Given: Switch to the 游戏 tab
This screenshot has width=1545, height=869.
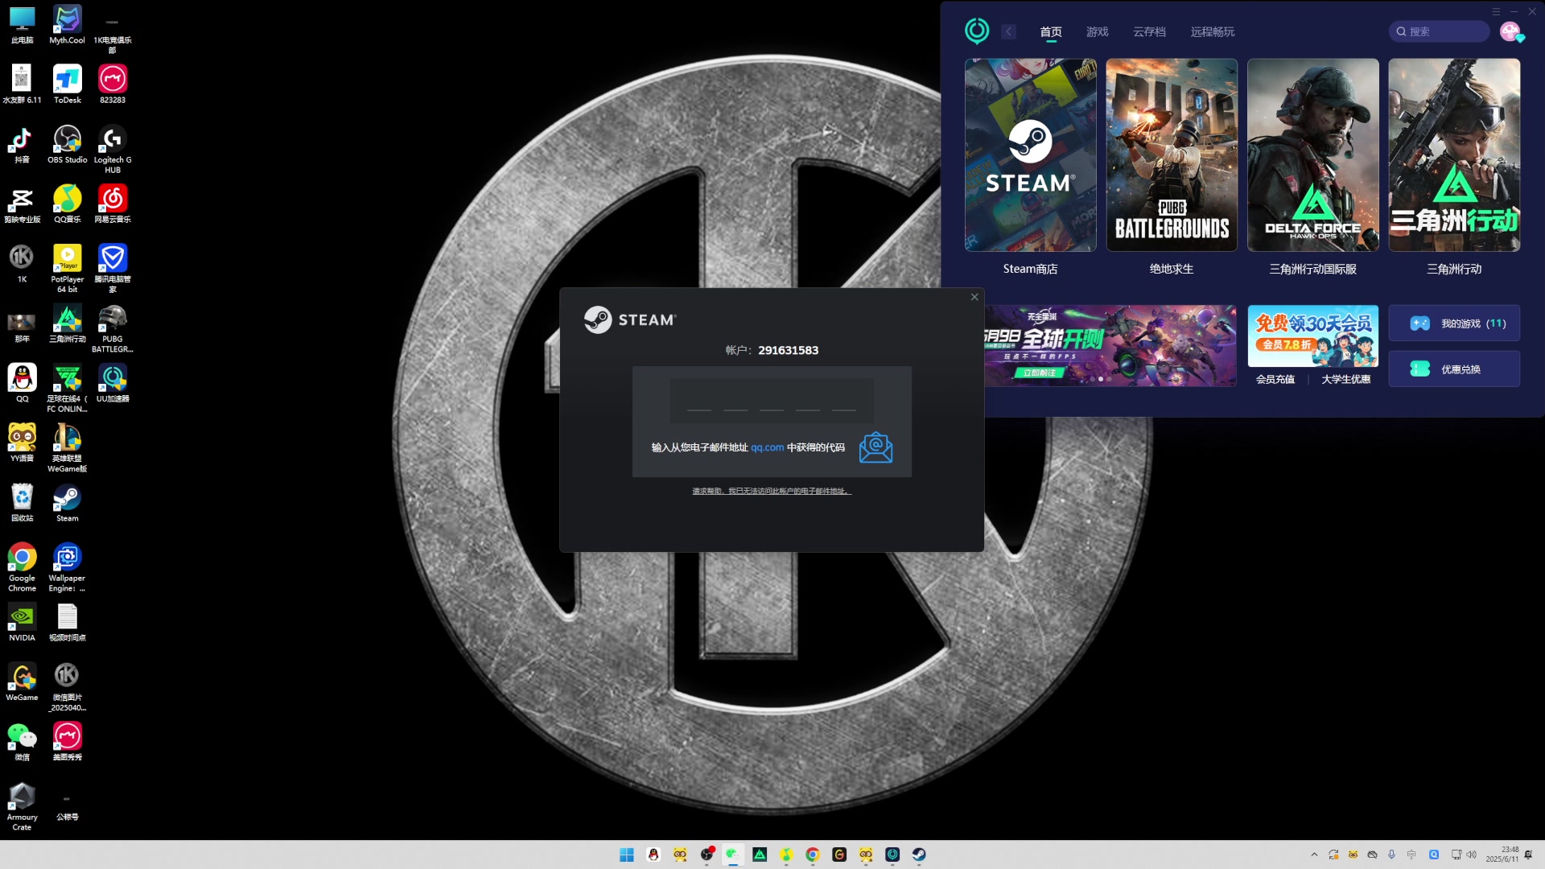Looking at the screenshot, I should coord(1098,31).
